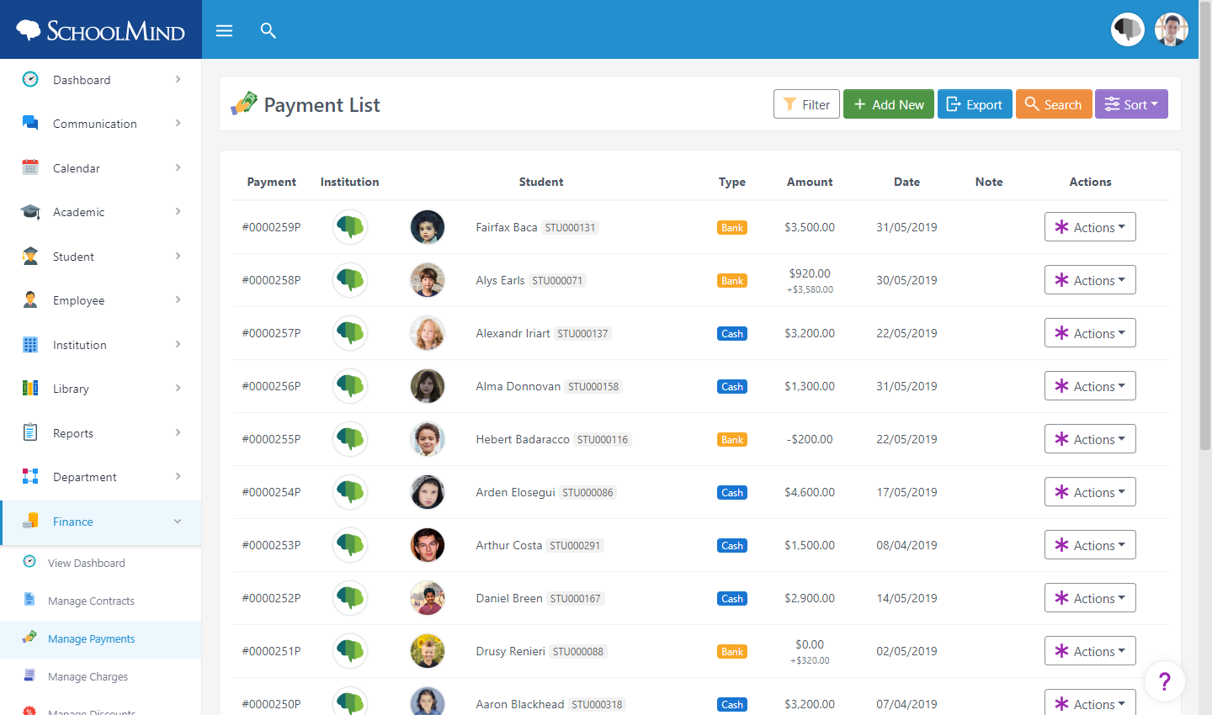
Task: Click the Fairfax Baca student name
Action: click(x=507, y=227)
